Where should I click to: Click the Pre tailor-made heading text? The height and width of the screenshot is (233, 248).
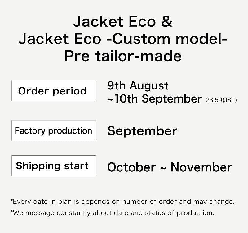(x=123, y=56)
